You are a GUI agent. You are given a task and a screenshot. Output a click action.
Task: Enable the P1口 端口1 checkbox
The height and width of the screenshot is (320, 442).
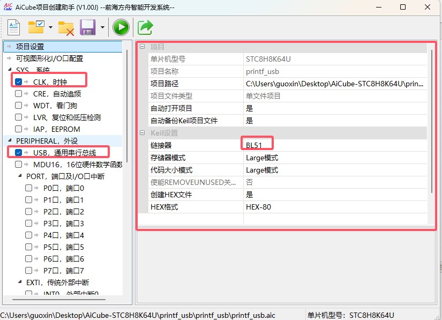(28, 200)
